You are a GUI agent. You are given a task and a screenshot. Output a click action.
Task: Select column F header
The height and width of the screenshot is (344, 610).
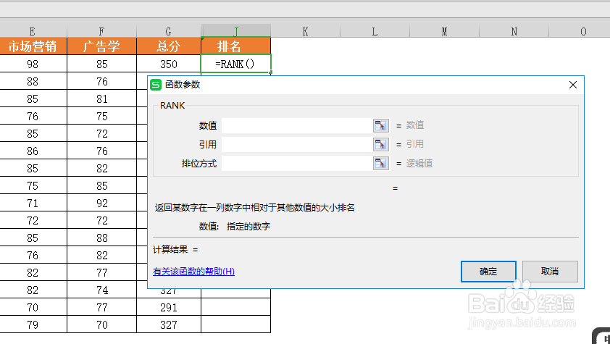pos(101,31)
